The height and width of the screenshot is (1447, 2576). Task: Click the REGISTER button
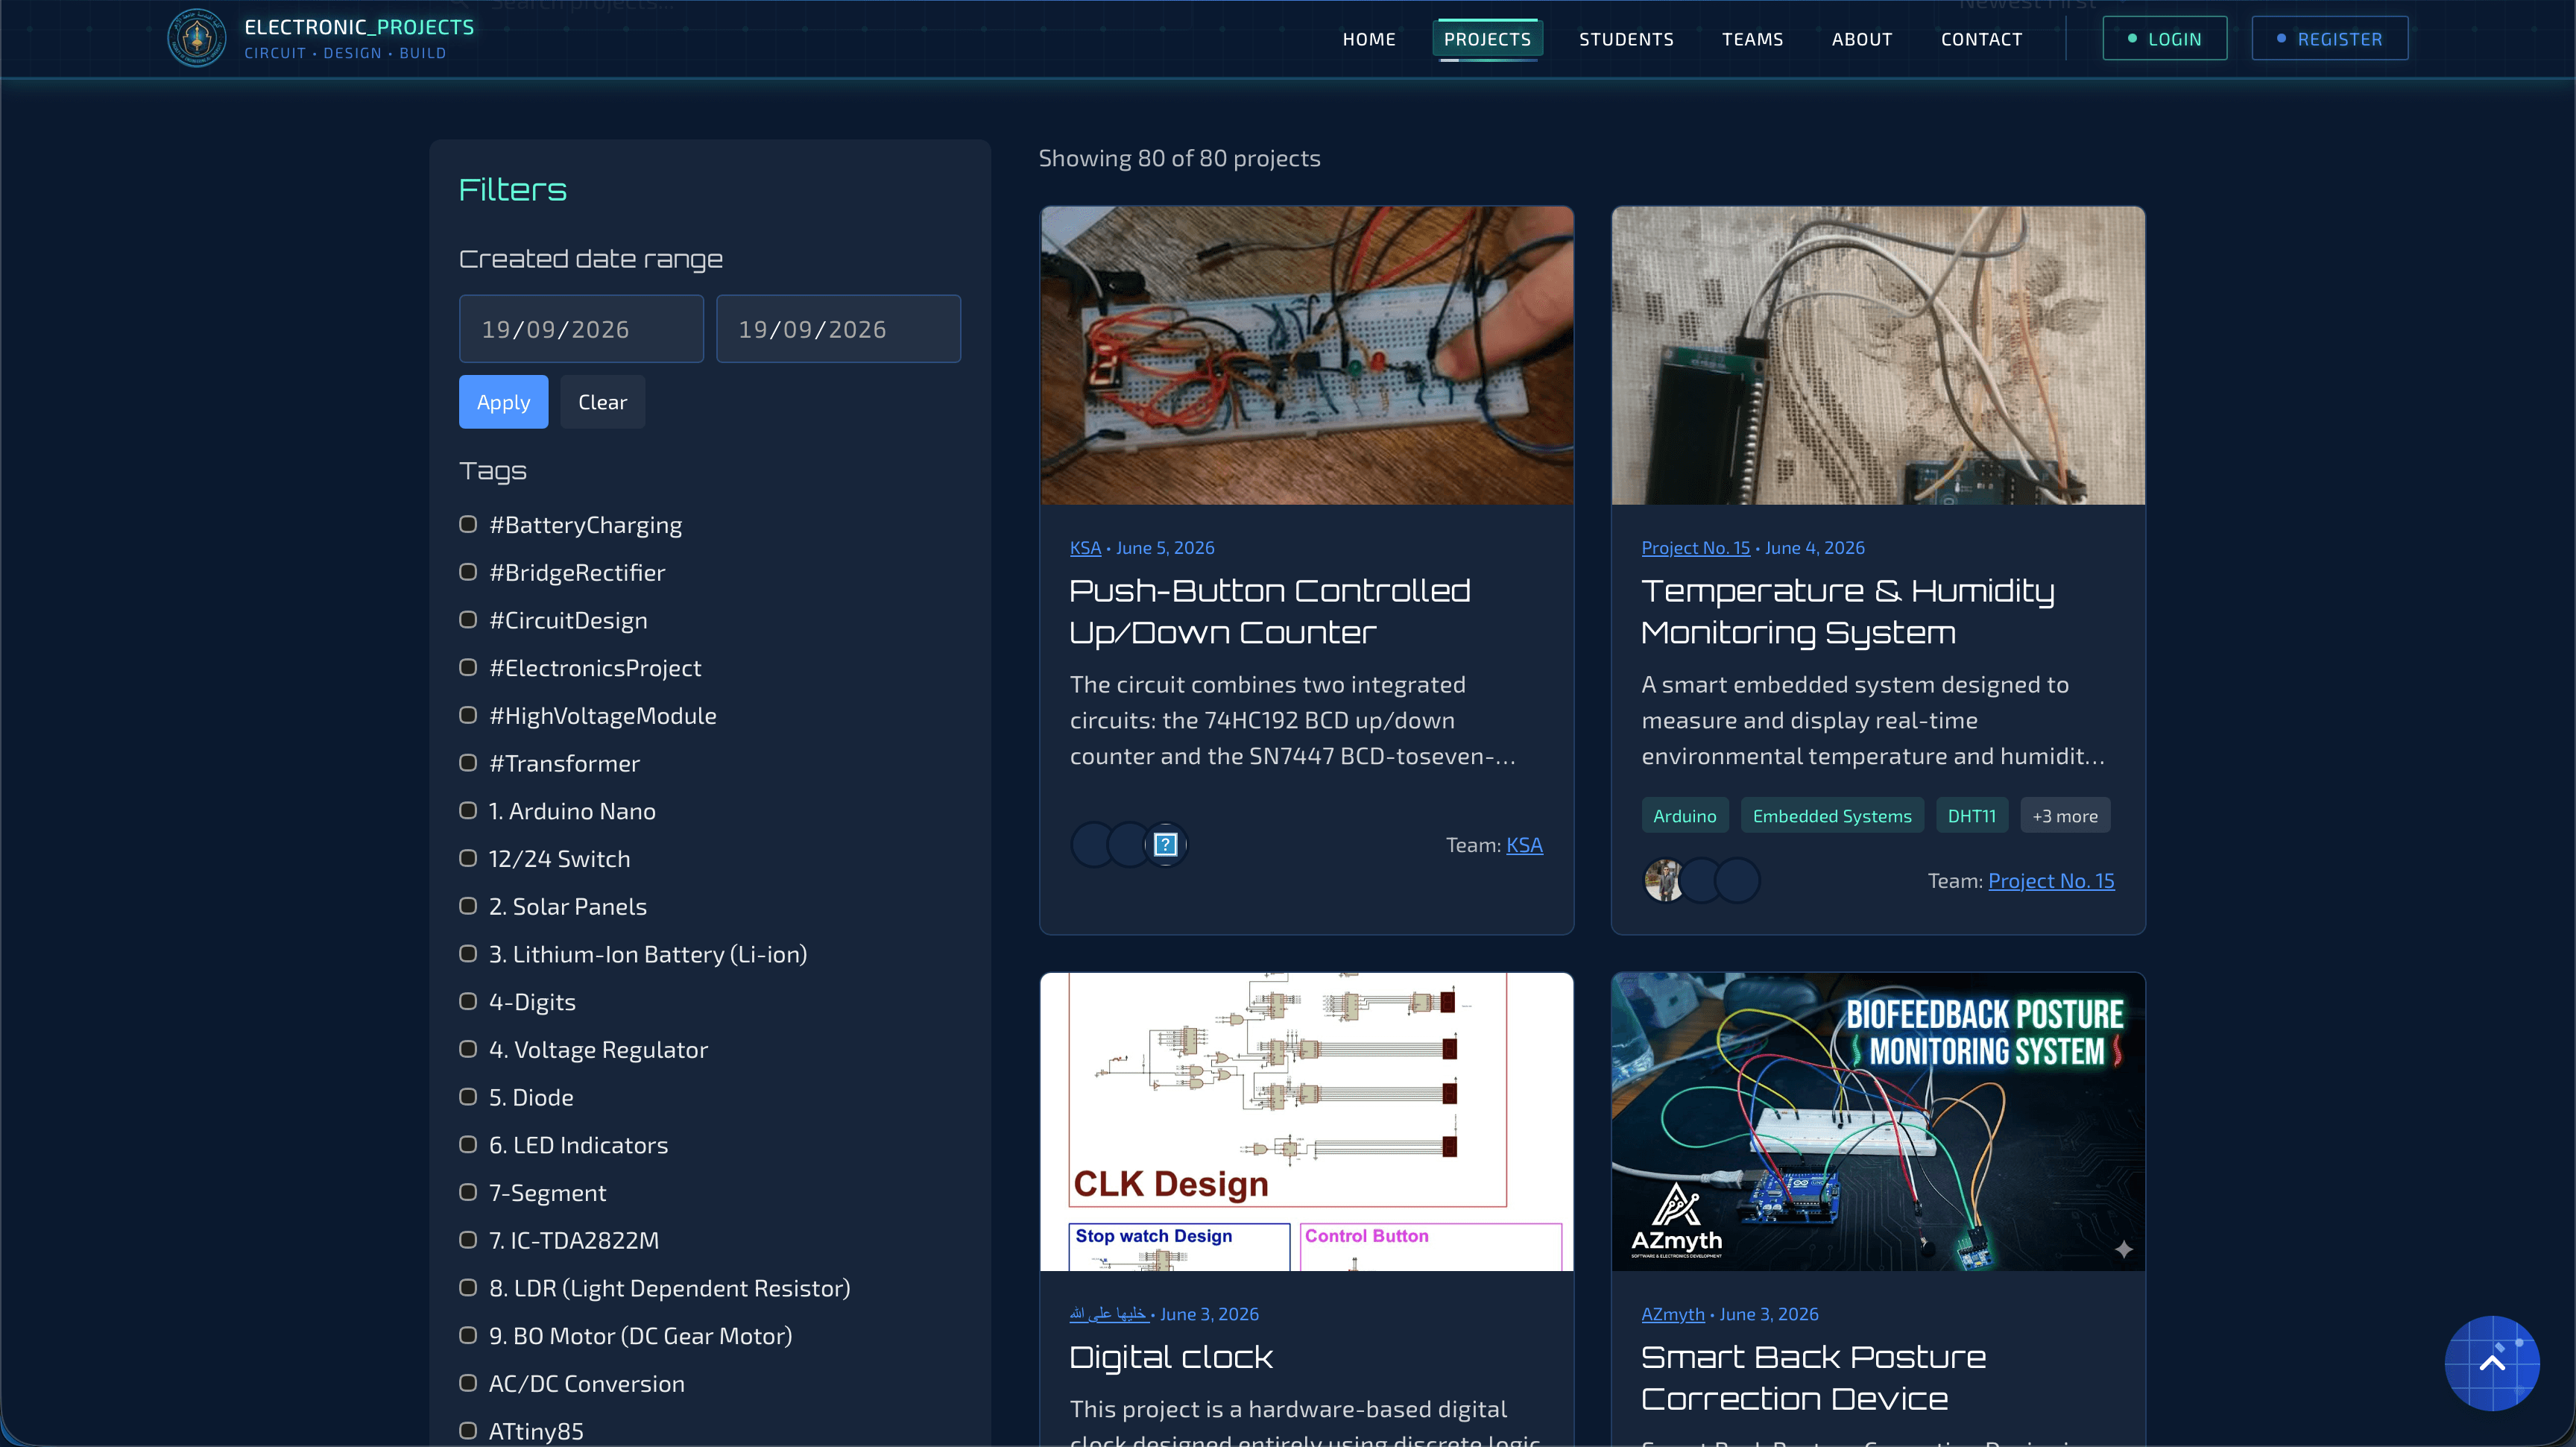point(2329,39)
